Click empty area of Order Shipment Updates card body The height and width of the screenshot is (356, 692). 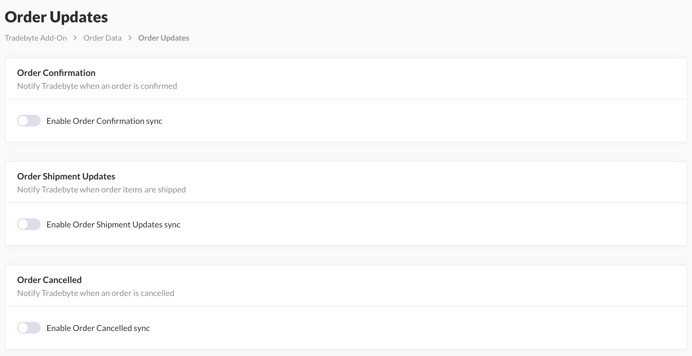(x=412, y=224)
